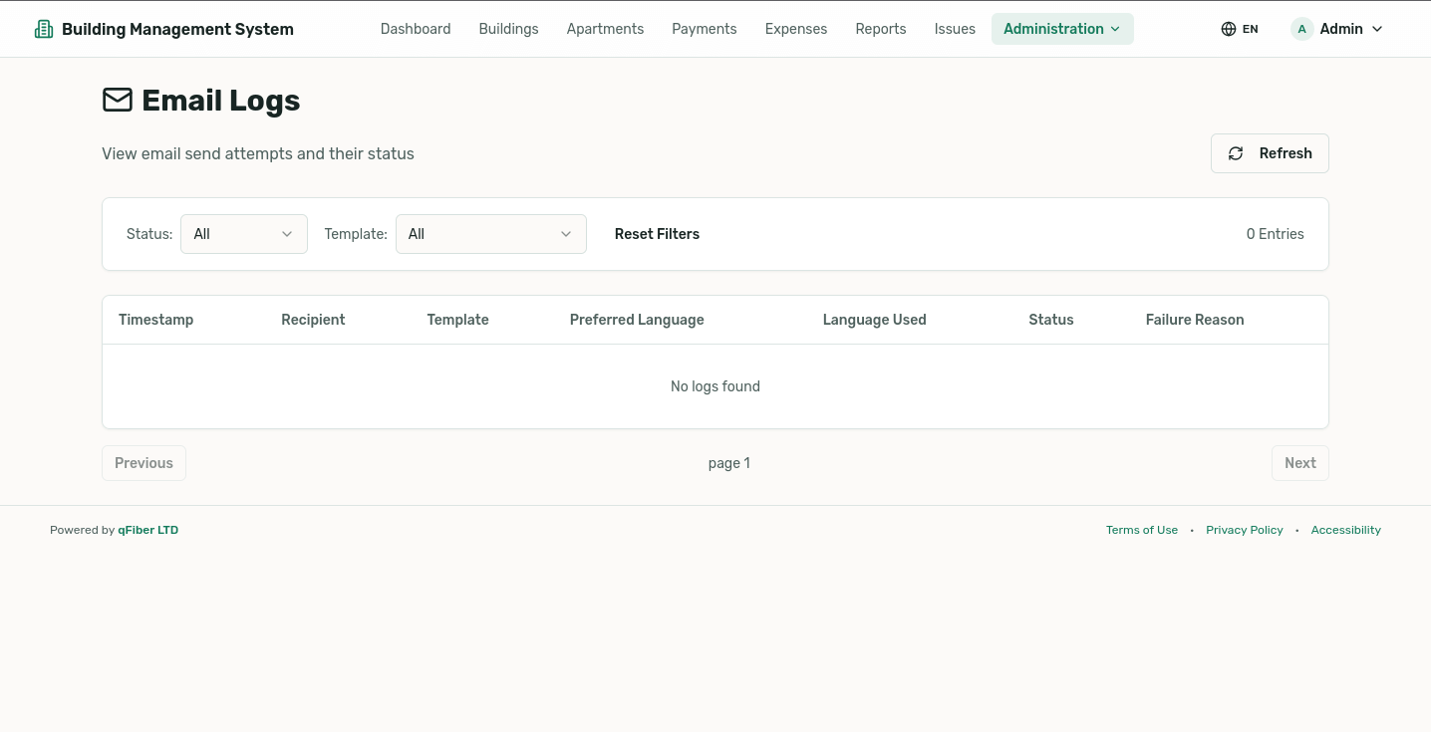Open the Template filter dropdown

click(490, 234)
